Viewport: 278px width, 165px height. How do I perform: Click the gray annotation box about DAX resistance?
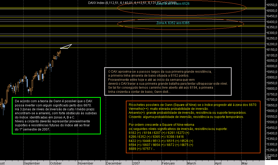click(168, 82)
